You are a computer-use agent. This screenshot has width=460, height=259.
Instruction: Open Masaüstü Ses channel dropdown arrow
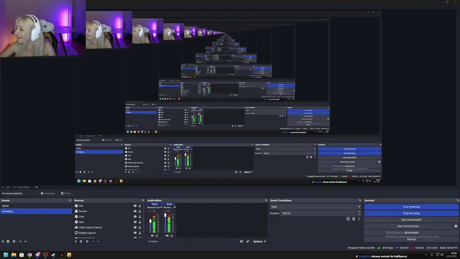161,207
